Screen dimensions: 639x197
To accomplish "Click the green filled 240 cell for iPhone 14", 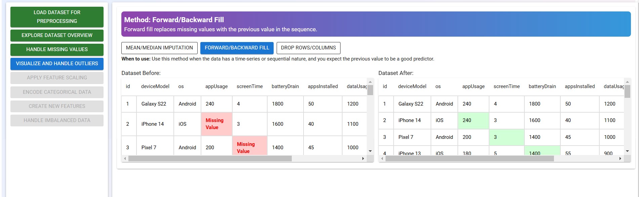I will click(x=473, y=120).
